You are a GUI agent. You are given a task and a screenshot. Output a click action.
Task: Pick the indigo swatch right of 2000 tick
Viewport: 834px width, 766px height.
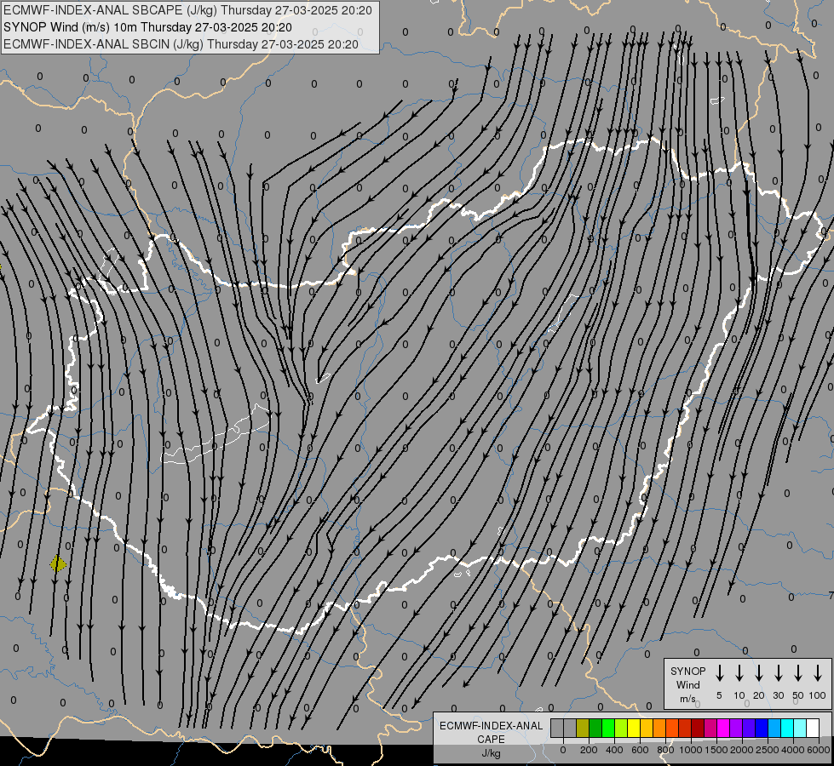[x=750, y=728]
